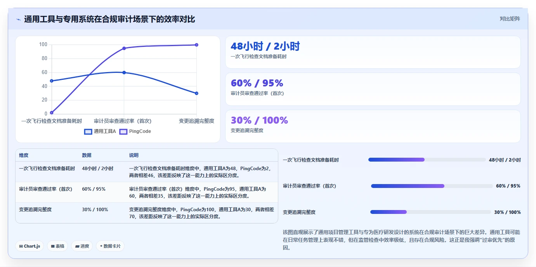Click chart x-axis label 一次飞行检查文档准备耗时

[x=52, y=121]
